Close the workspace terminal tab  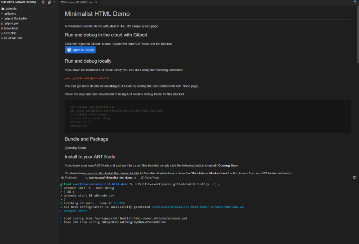[x=135, y=178]
